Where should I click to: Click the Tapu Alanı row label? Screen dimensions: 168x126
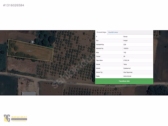pos(99,60)
